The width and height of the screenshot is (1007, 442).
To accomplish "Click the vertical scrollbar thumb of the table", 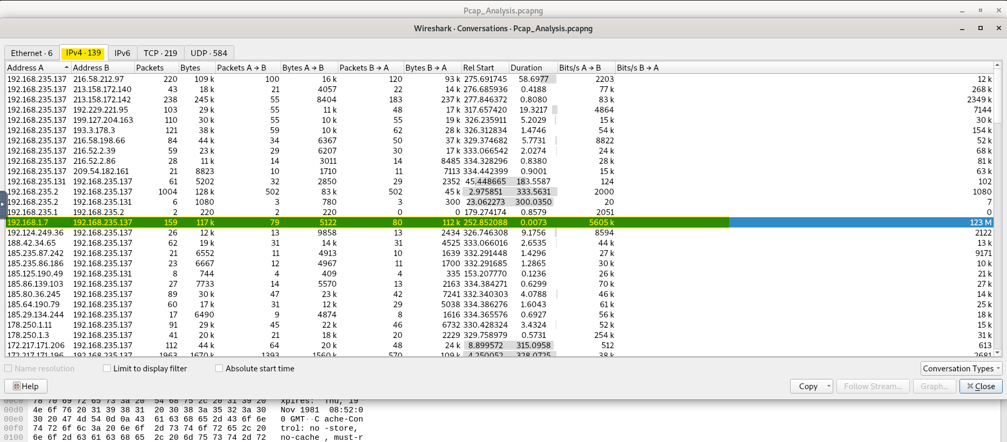I will 997,97.
